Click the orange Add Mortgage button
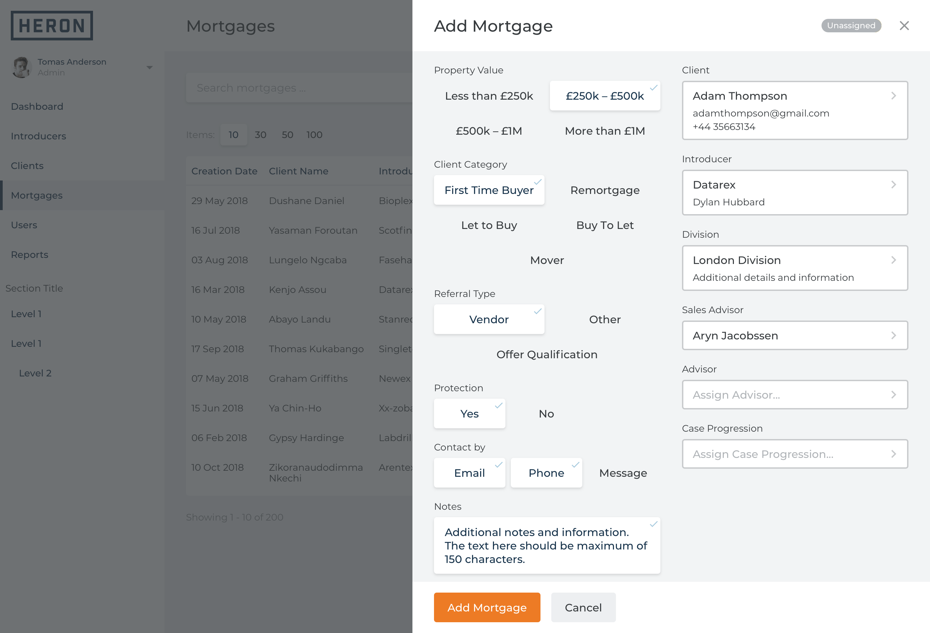The height and width of the screenshot is (633, 930). click(487, 607)
